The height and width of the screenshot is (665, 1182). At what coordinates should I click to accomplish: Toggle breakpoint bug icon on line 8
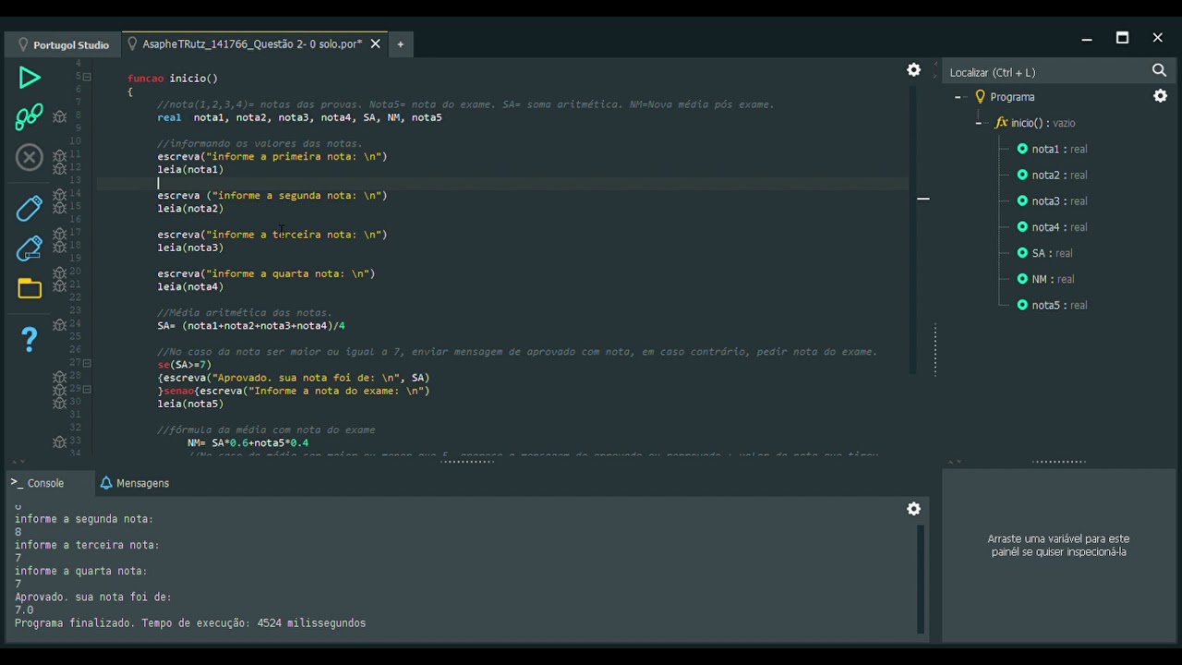click(59, 116)
